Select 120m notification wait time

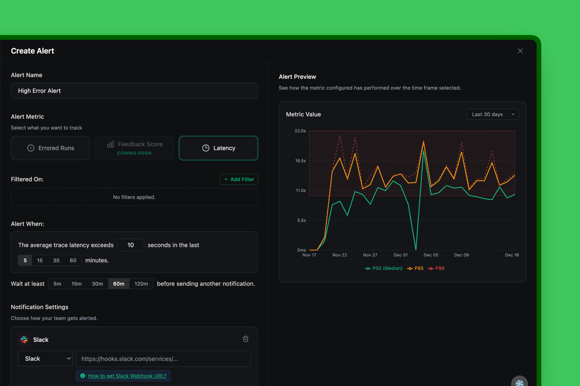point(141,284)
